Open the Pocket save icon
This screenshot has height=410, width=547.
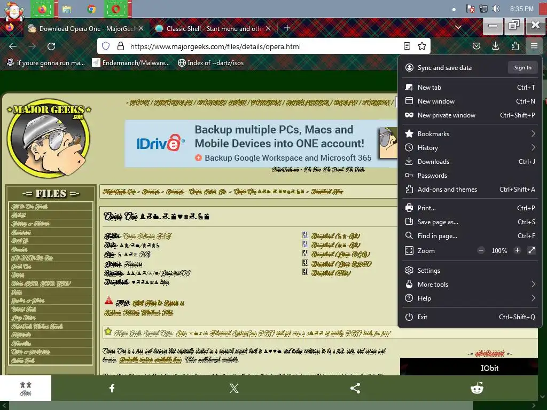point(476,46)
